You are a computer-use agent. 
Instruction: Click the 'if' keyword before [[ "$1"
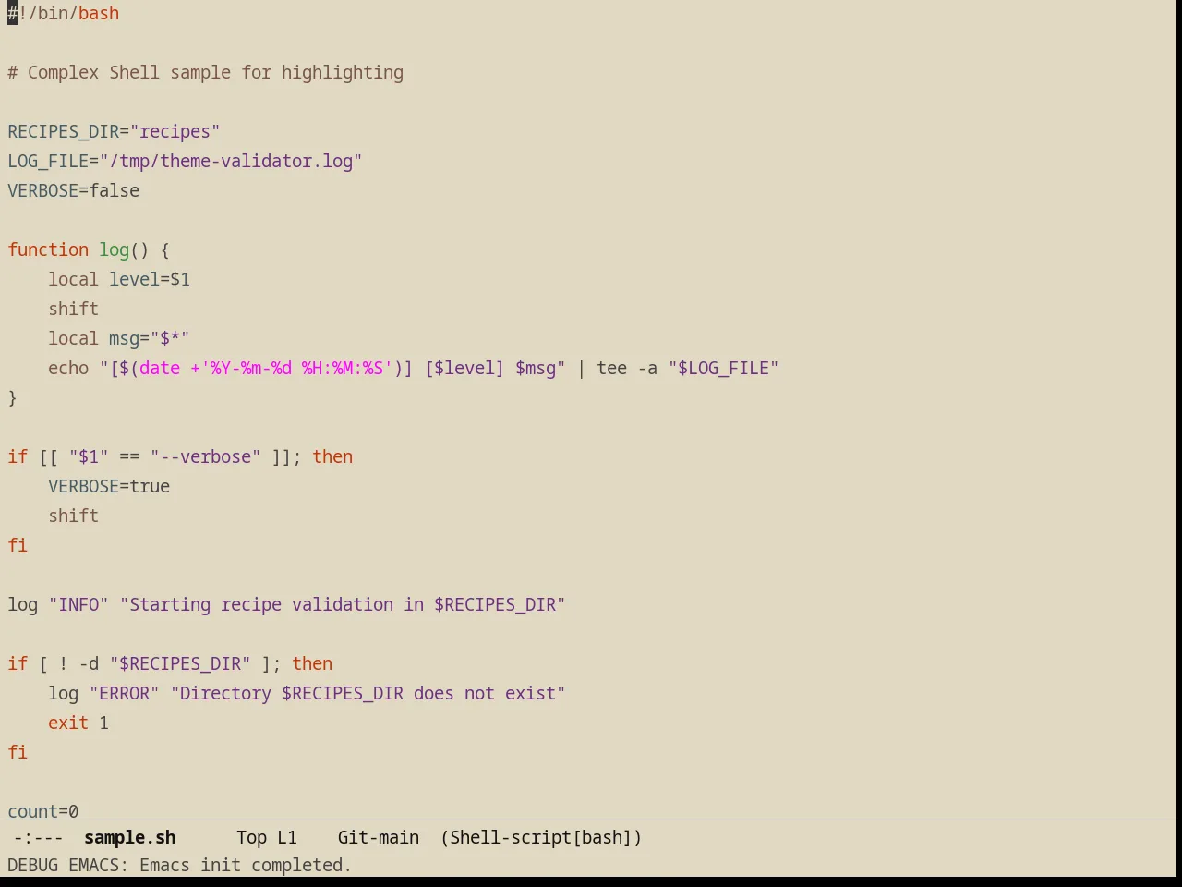coord(18,456)
